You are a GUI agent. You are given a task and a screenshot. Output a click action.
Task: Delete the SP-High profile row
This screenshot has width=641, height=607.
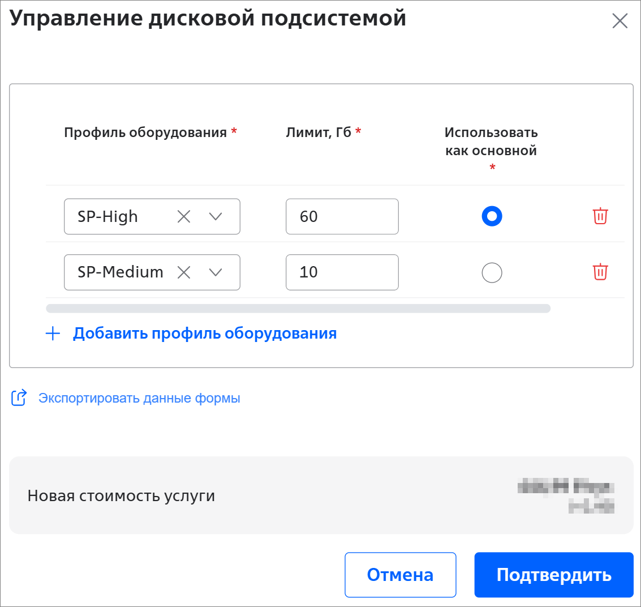pos(600,216)
